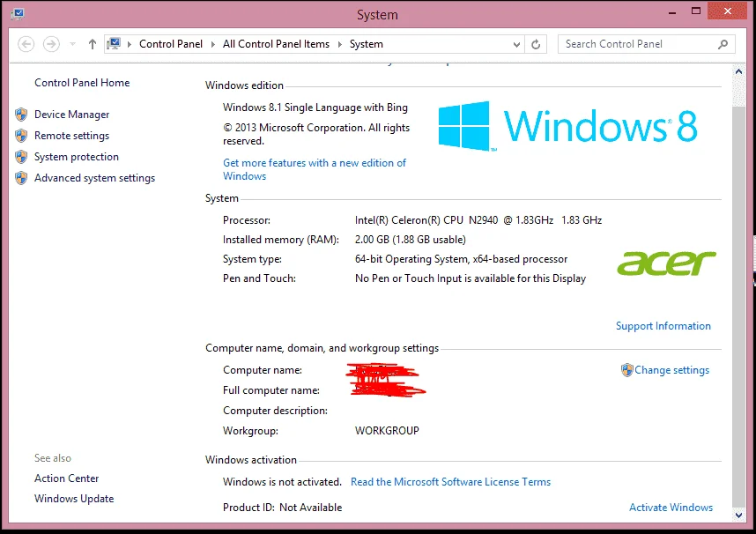
Task: Click Get more features with new edition link
Action: click(x=315, y=169)
